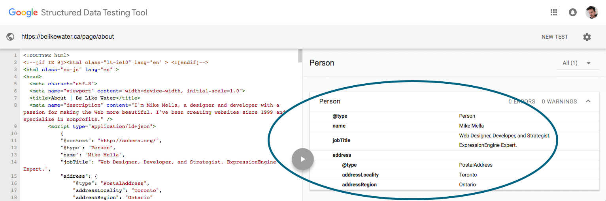Collapse the Person result card
Viewport: 606px width, 201px height.
click(588, 101)
